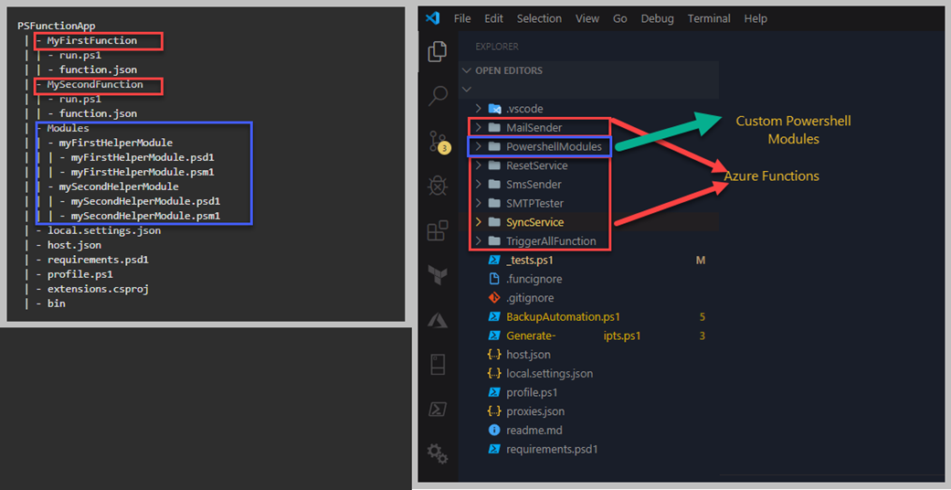This screenshot has width=951, height=490.
Task: Click the host.json braces file icon
Action: tap(494, 355)
